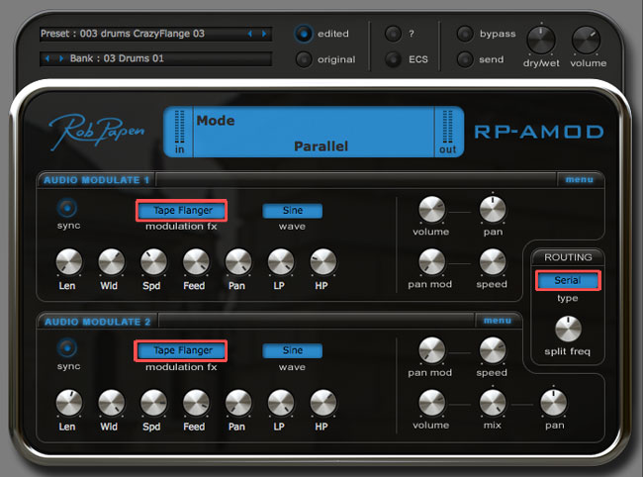Click the speed knob in Audio Modulate 2
The width and height of the screenshot is (643, 477).
(x=493, y=350)
